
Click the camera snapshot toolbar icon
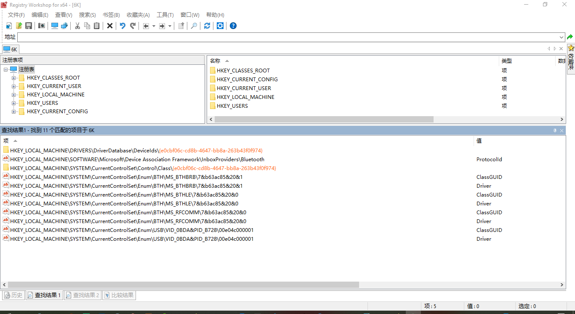coord(42,26)
